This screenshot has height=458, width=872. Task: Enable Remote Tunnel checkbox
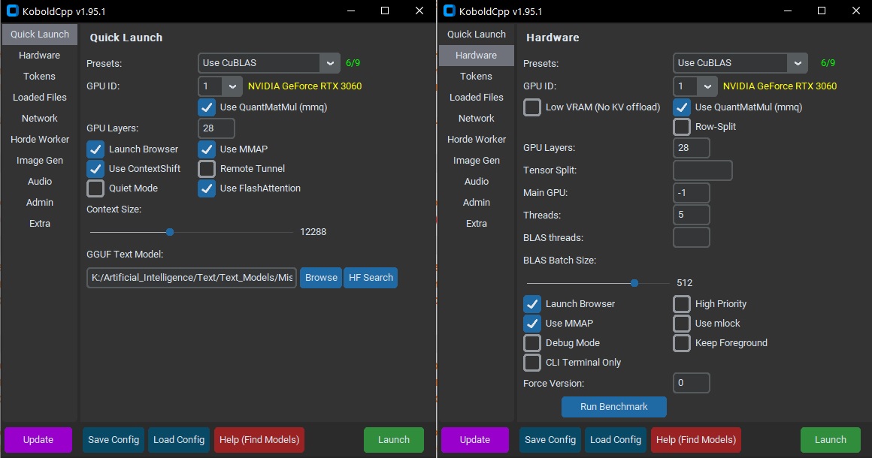[206, 169]
